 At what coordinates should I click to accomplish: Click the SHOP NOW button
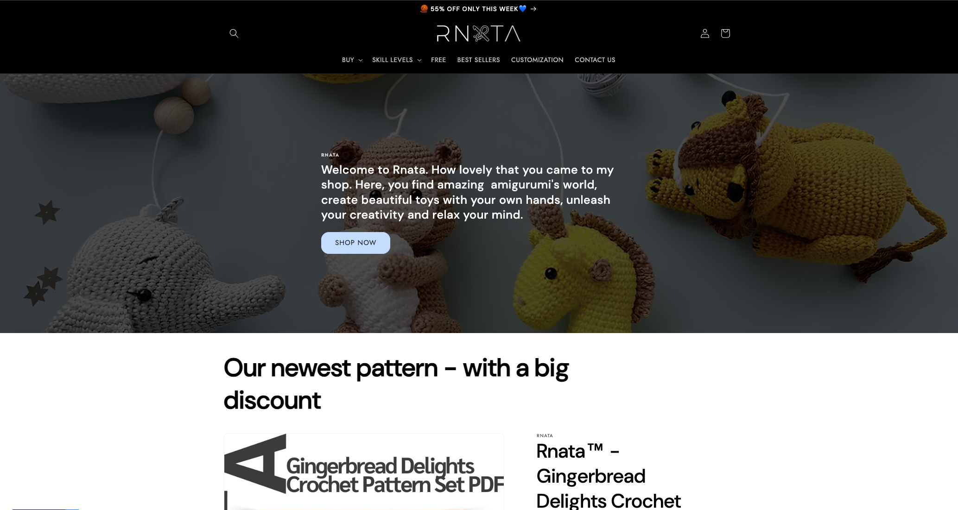pyautogui.click(x=355, y=243)
